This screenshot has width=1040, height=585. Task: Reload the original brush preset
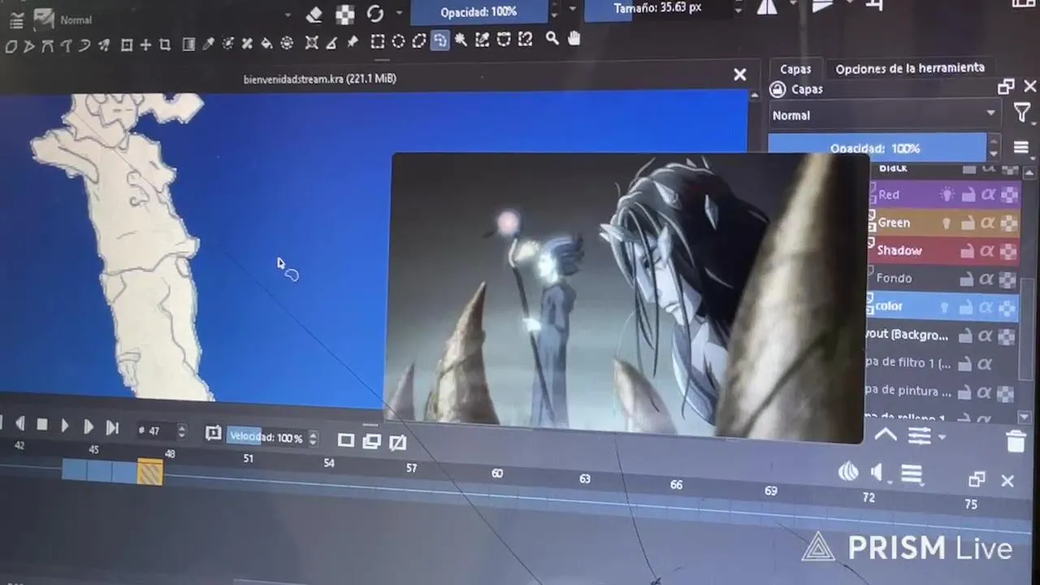[x=375, y=13]
